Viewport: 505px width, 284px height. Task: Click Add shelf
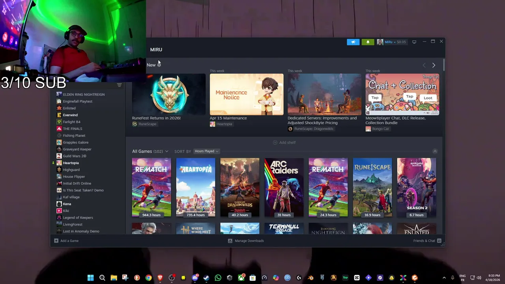pos(284,142)
